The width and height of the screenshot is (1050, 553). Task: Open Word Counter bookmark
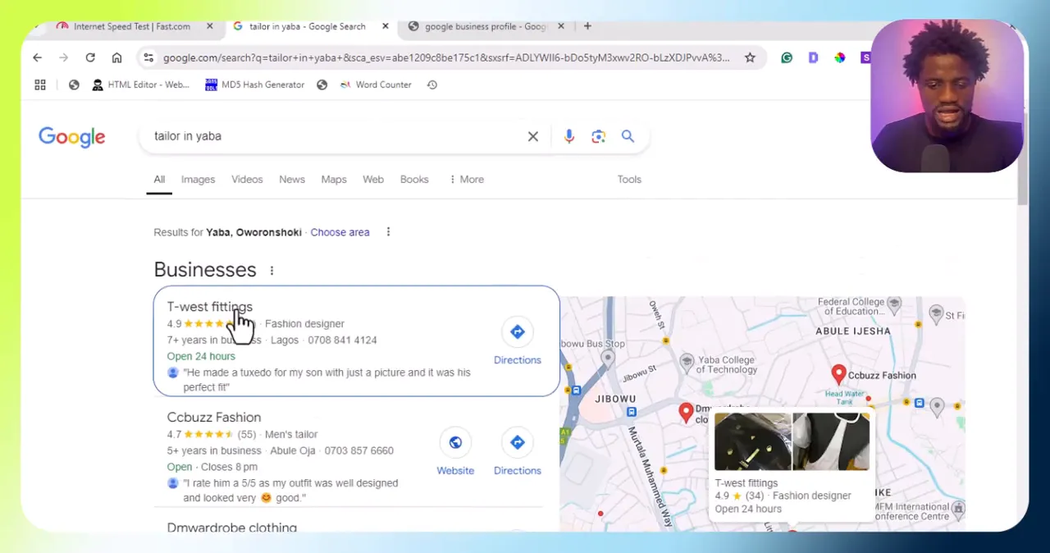pos(376,85)
